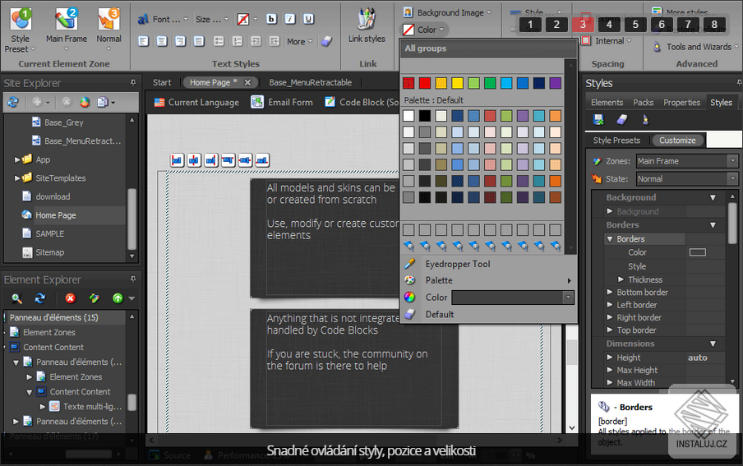The height and width of the screenshot is (466, 743).
Task: Select the Main Frame zone icon
Action: pyautogui.click(x=67, y=19)
